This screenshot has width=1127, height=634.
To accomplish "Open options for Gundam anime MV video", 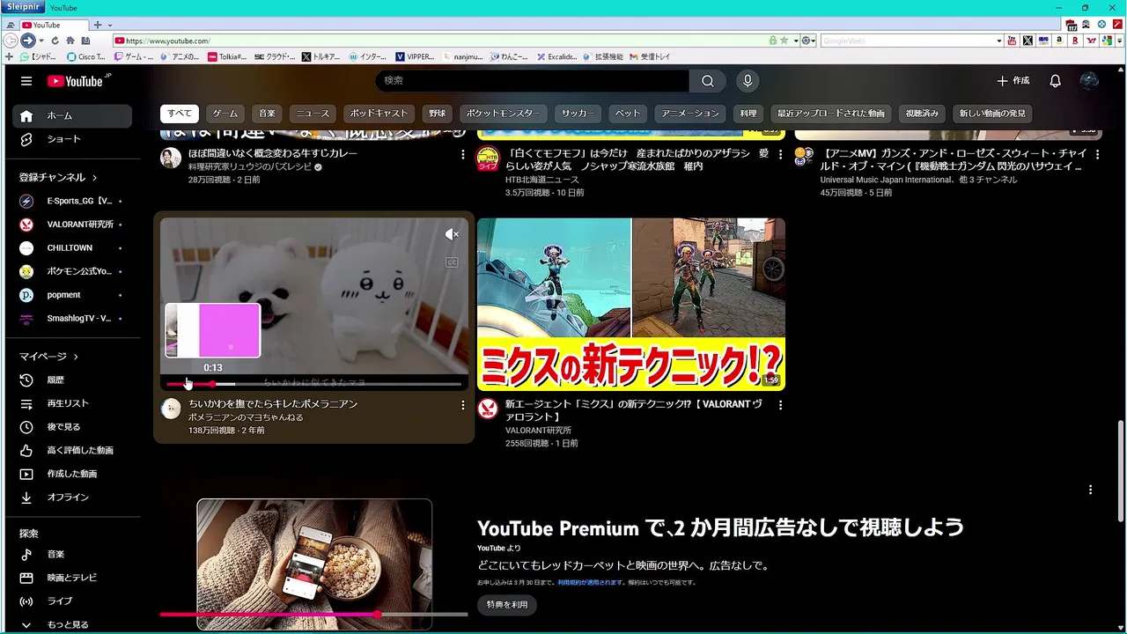I will tap(1097, 154).
